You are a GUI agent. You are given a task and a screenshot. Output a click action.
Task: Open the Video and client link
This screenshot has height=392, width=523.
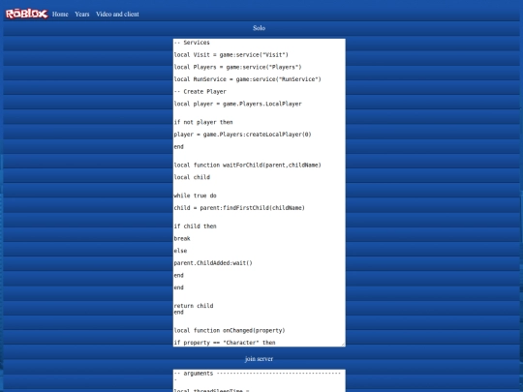tap(117, 14)
